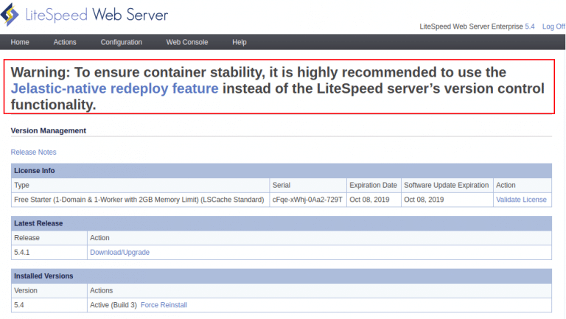Follow the Jelastic-native redeploy feature link

coord(114,88)
